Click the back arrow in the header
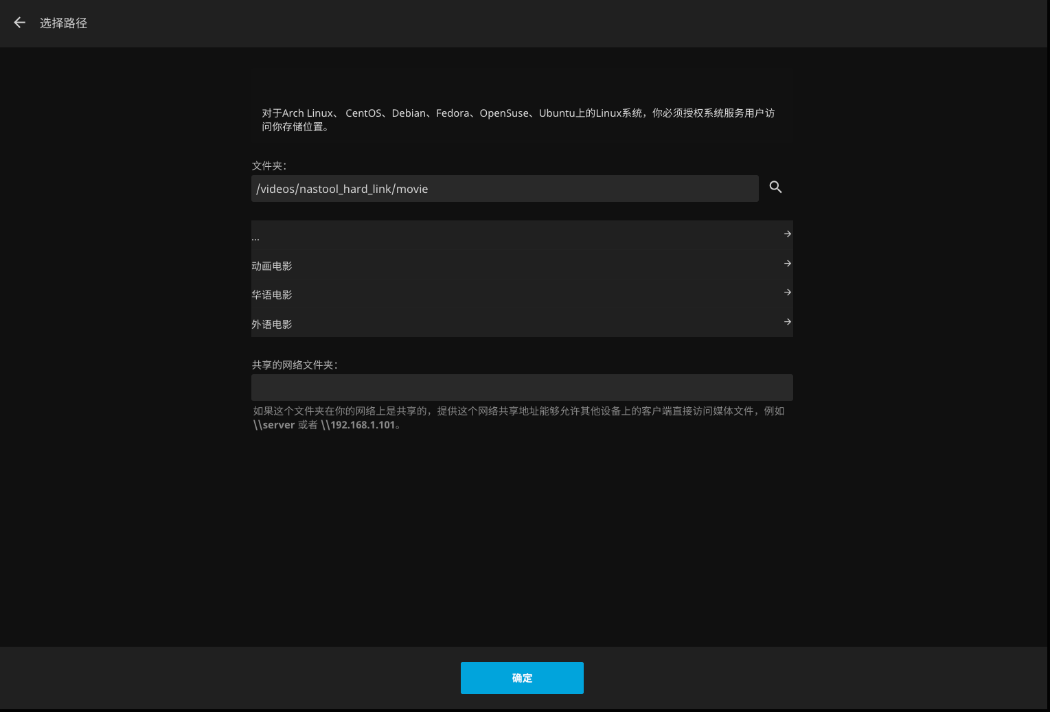The image size is (1050, 712). coord(19,23)
